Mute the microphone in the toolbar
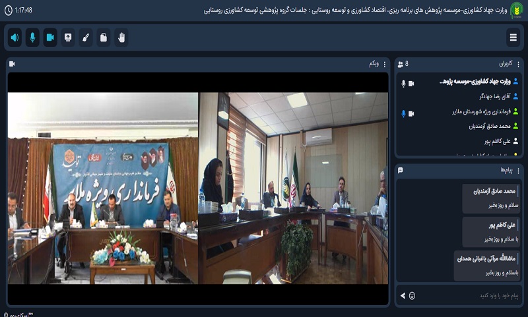The width and height of the screenshot is (528, 317). (x=32, y=38)
